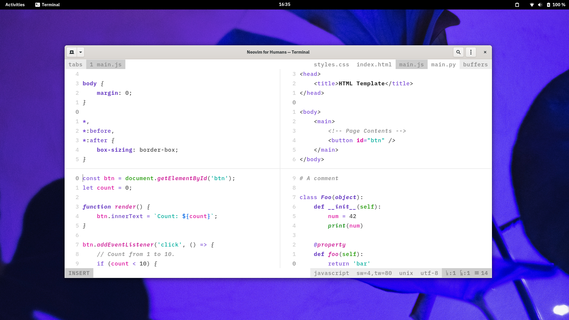This screenshot has width=569, height=320.
Task: Open the terminal three-dot menu
Action: 471,52
